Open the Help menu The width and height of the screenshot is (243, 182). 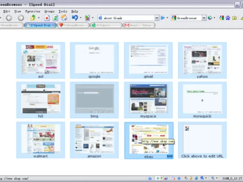(74, 11)
